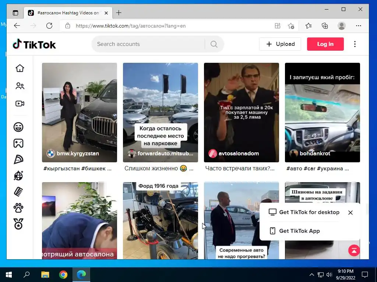Screen dimensions: 377x282
Task: Open the TikTok three-dot more options menu
Action: click(x=355, y=44)
